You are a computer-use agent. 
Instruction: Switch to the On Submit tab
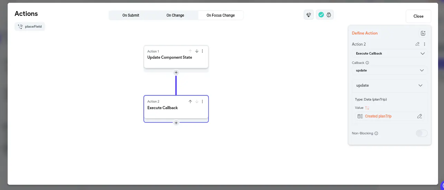(131, 15)
